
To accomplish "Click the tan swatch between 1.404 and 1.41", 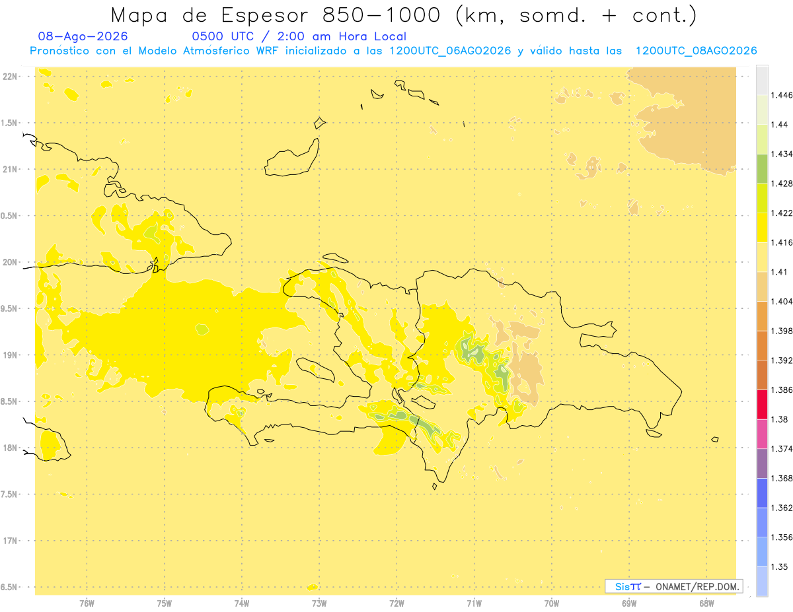I will click(x=762, y=286).
